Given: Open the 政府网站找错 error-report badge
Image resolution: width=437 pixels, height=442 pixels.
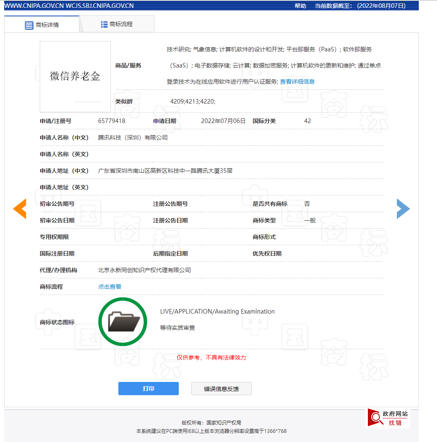Looking at the screenshot, I should tap(388, 418).
